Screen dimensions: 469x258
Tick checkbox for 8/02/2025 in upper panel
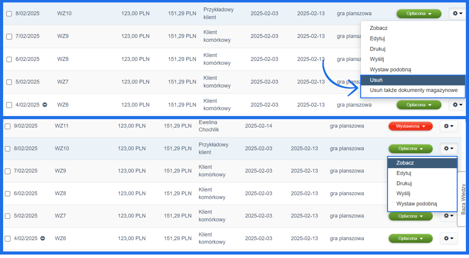[9, 14]
